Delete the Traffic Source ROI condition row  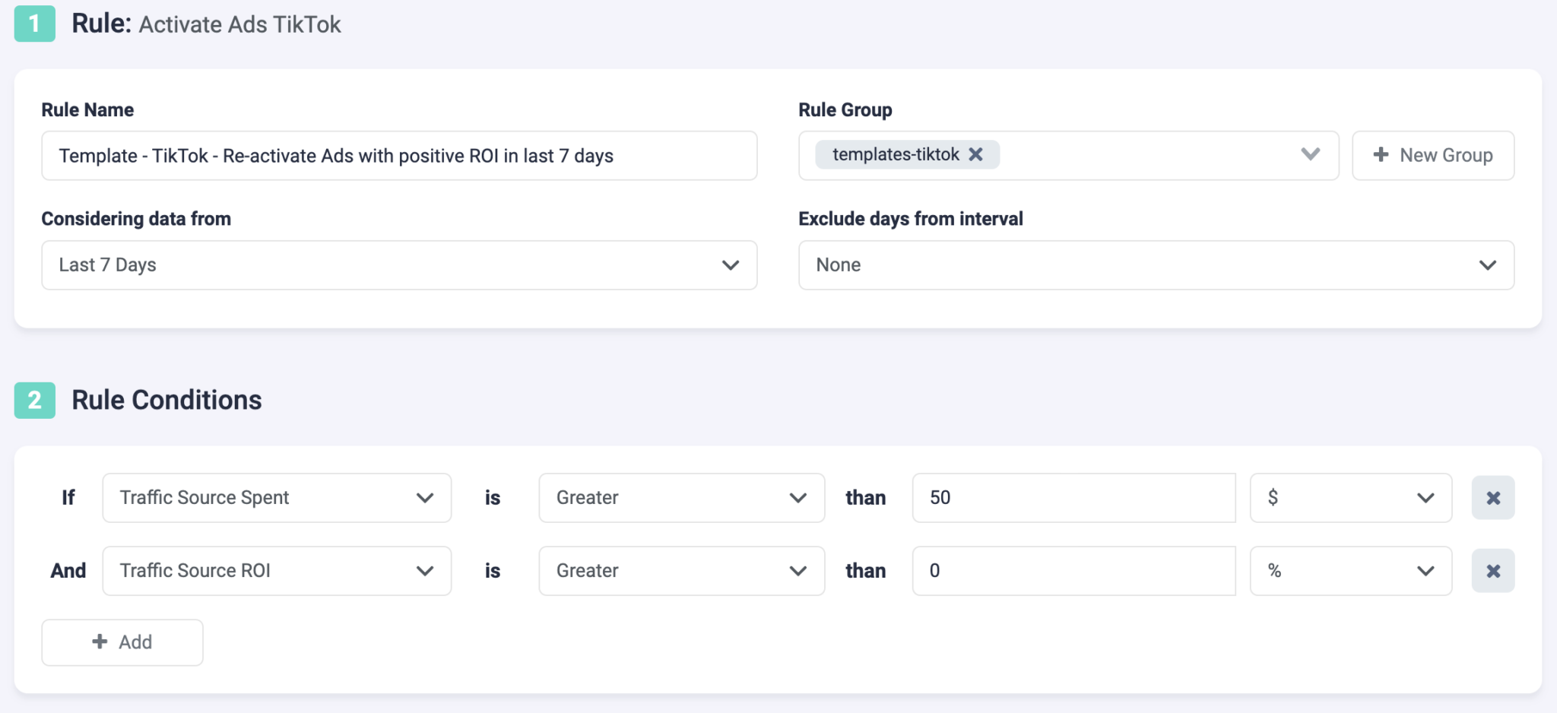click(1492, 571)
